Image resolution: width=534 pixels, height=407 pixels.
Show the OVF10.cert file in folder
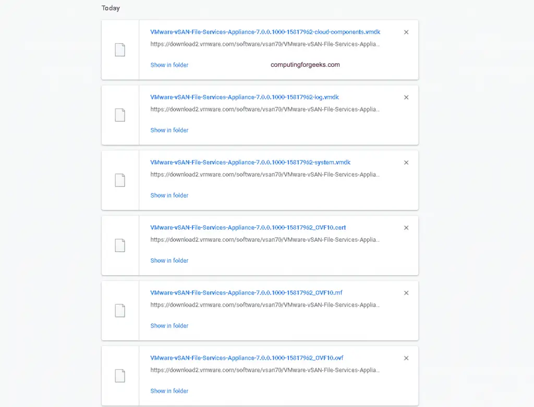point(169,261)
